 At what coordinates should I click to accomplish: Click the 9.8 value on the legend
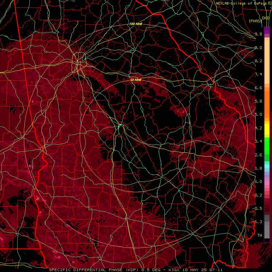(x=258, y=34)
